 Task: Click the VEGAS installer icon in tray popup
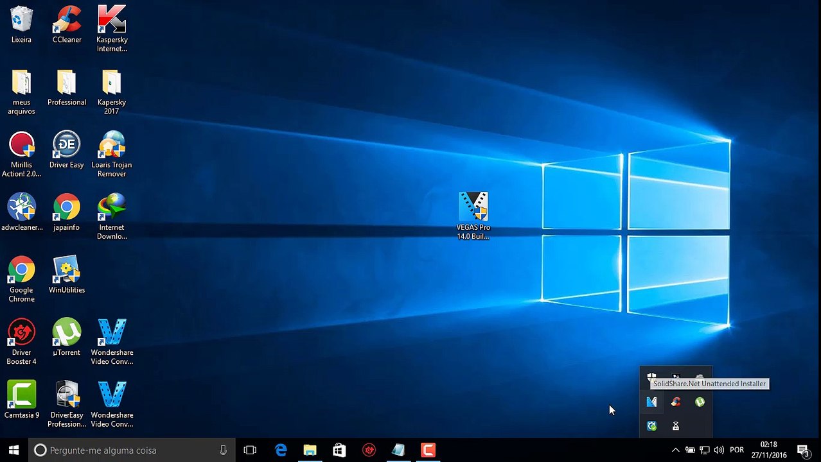pos(651,402)
